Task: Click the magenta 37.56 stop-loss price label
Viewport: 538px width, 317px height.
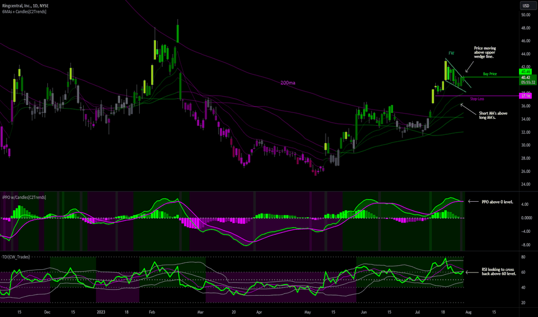Action: 525,96
